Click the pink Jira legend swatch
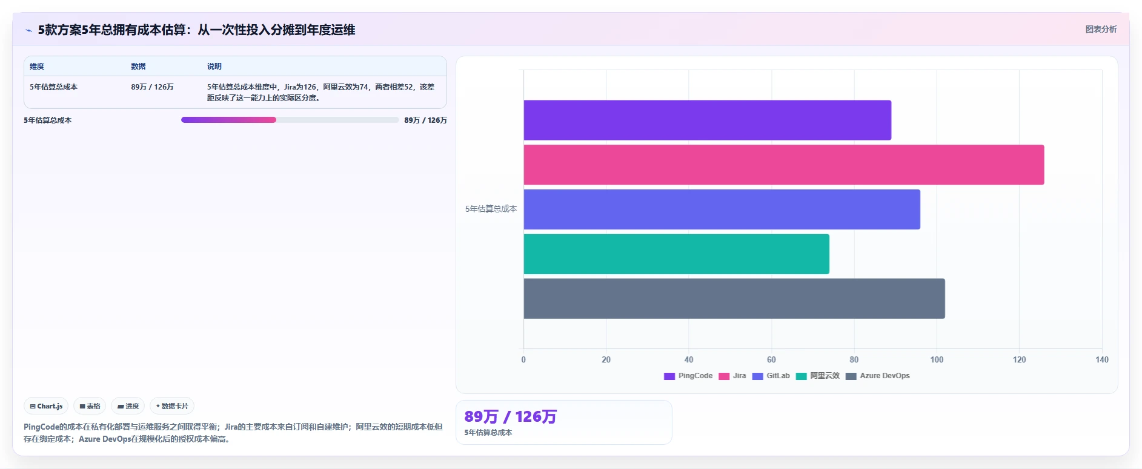 pos(724,376)
